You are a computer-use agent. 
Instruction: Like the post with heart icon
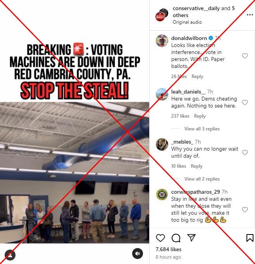point(160,238)
